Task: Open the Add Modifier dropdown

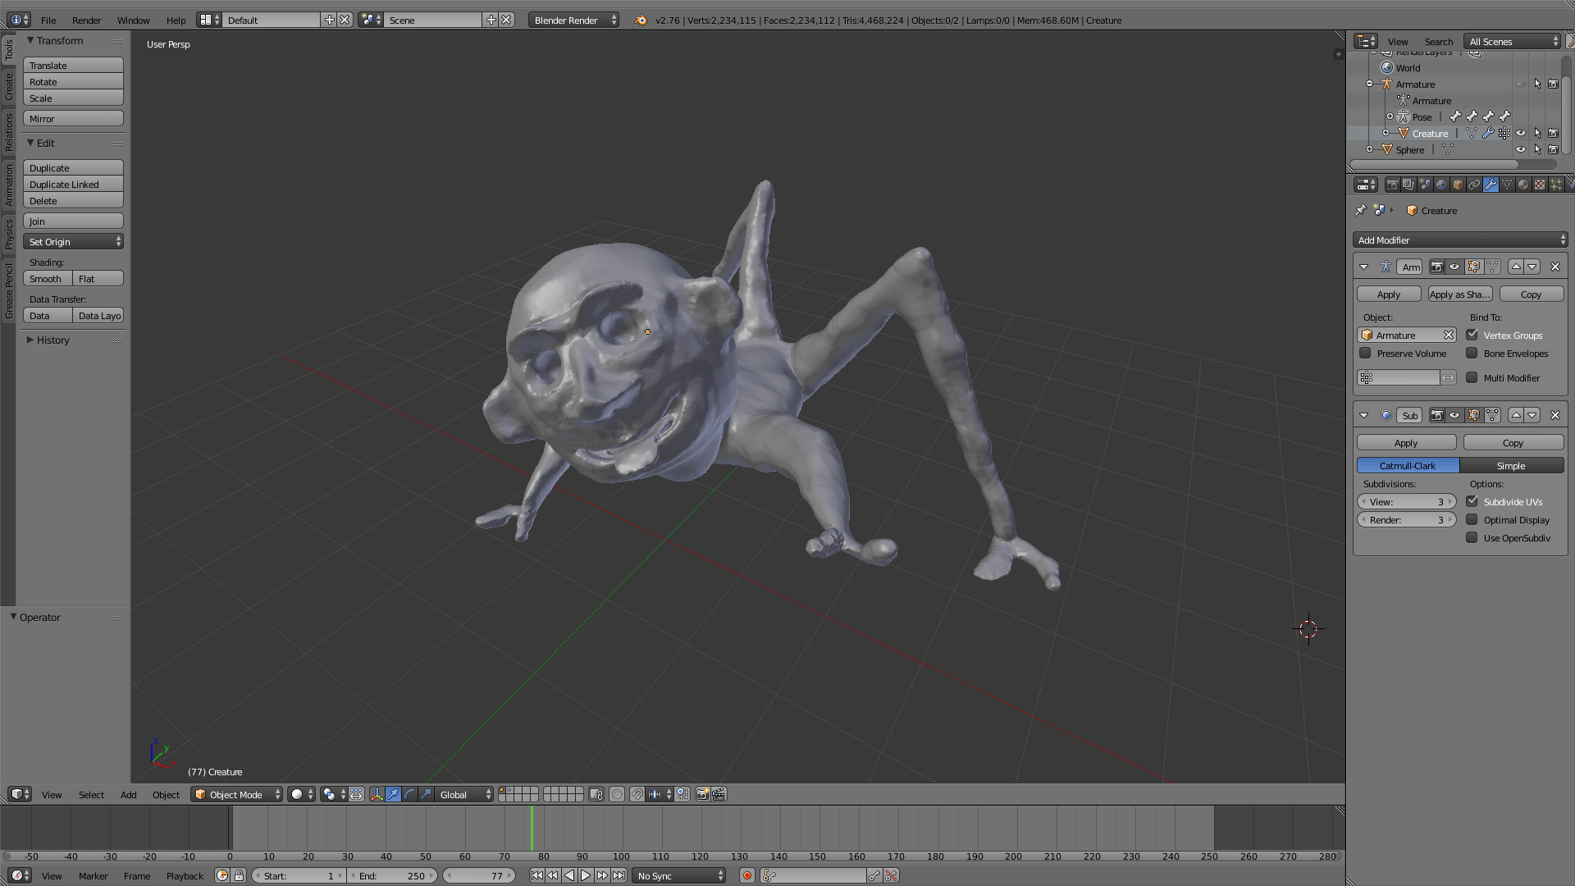Action: pyautogui.click(x=1460, y=240)
